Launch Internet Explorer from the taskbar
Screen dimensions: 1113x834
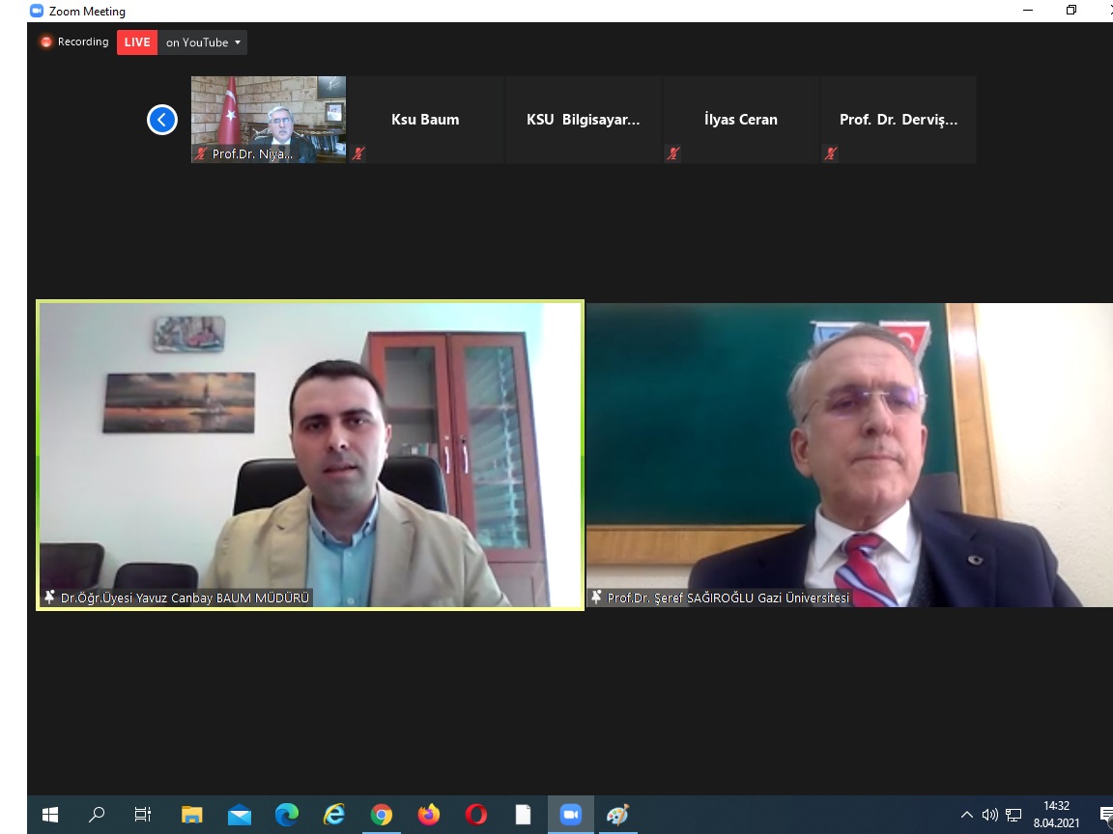pos(334,815)
